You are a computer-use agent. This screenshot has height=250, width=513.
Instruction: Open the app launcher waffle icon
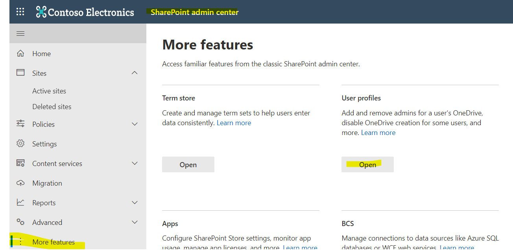pyautogui.click(x=20, y=12)
